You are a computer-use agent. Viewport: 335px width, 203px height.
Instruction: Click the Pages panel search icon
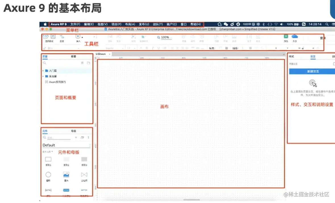[44, 63]
